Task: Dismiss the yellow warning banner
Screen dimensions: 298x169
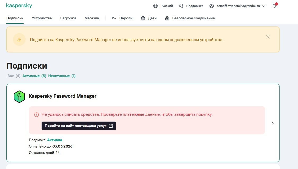Action: pyautogui.click(x=268, y=37)
